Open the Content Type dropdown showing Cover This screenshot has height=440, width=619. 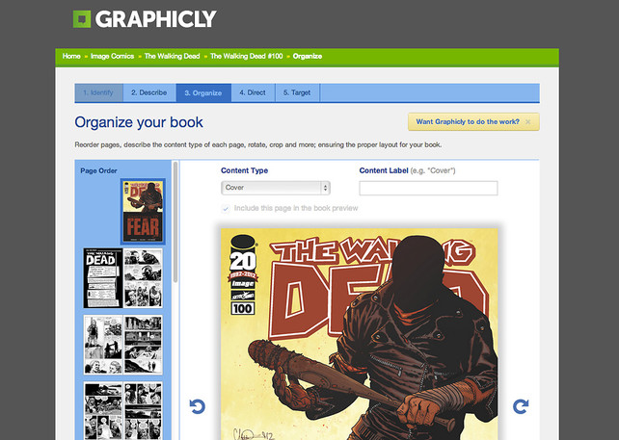pos(276,188)
